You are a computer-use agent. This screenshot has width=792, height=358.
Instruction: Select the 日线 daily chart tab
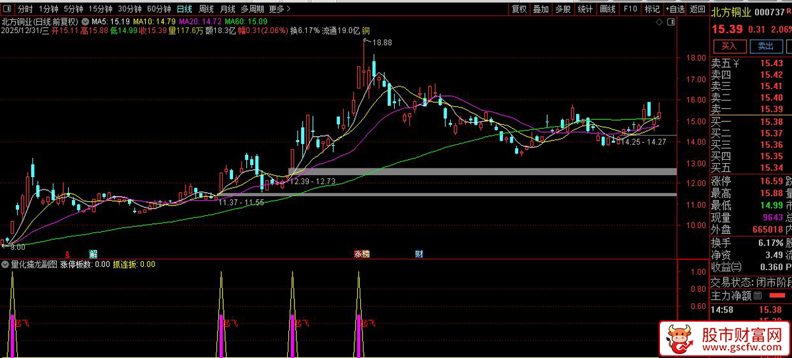click(185, 9)
